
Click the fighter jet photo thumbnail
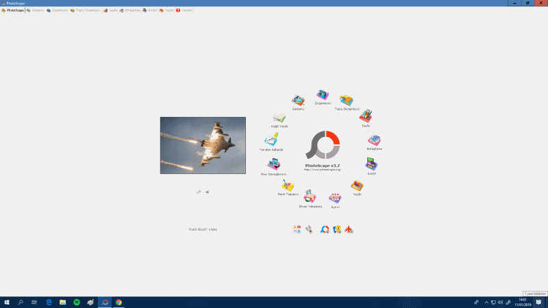tap(203, 145)
